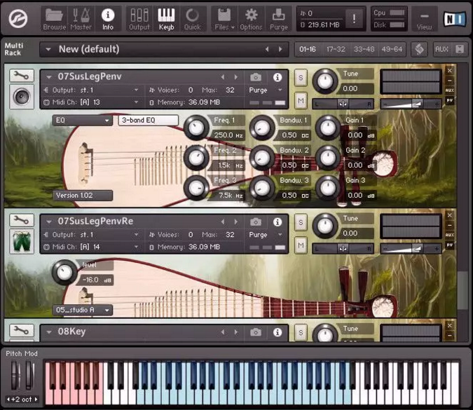
Task: Show info for 07SusLegPenvRe instrument
Action: 277,222
